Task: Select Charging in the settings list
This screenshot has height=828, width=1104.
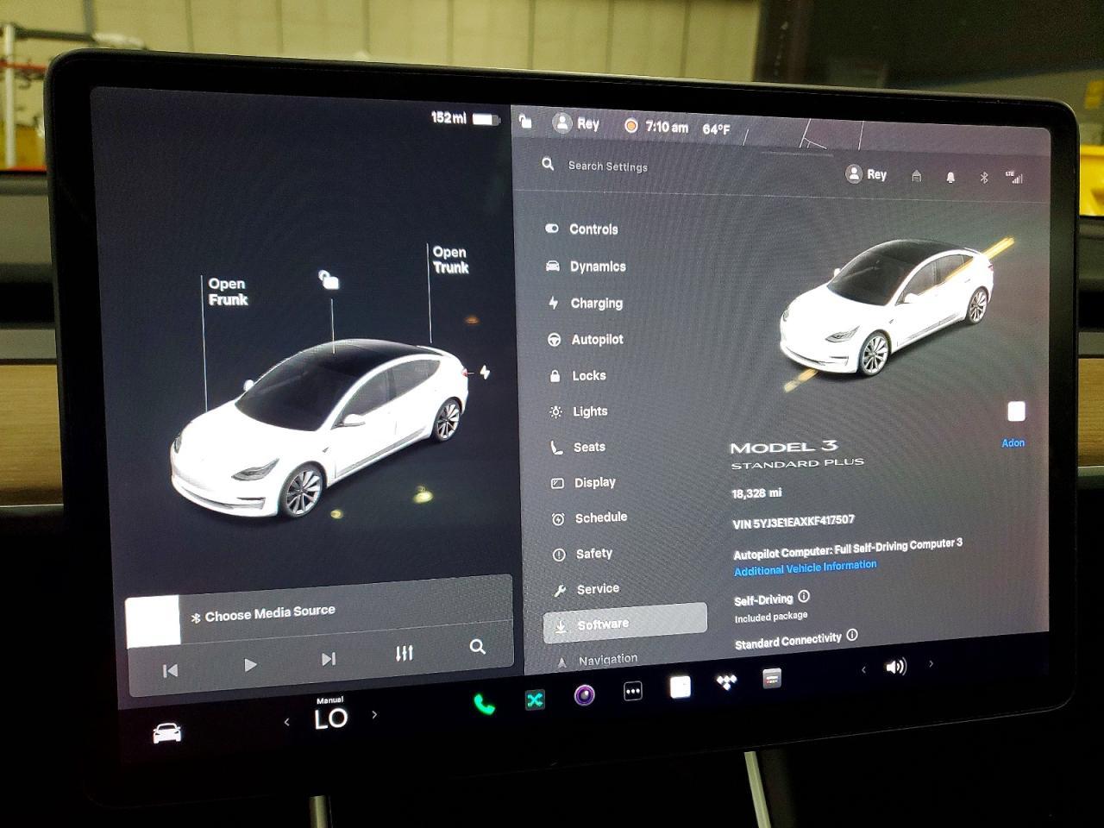Action: [585, 304]
